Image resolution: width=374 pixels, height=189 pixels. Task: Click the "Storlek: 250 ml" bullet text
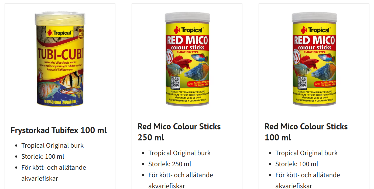click(x=170, y=164)
